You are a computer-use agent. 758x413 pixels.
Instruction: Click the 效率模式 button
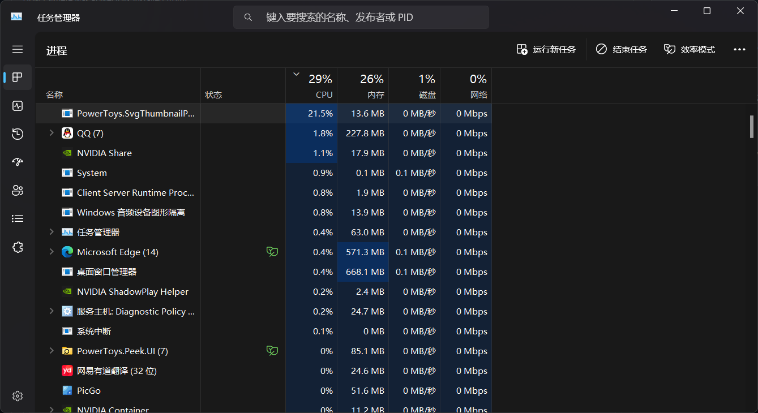[689, 49]
